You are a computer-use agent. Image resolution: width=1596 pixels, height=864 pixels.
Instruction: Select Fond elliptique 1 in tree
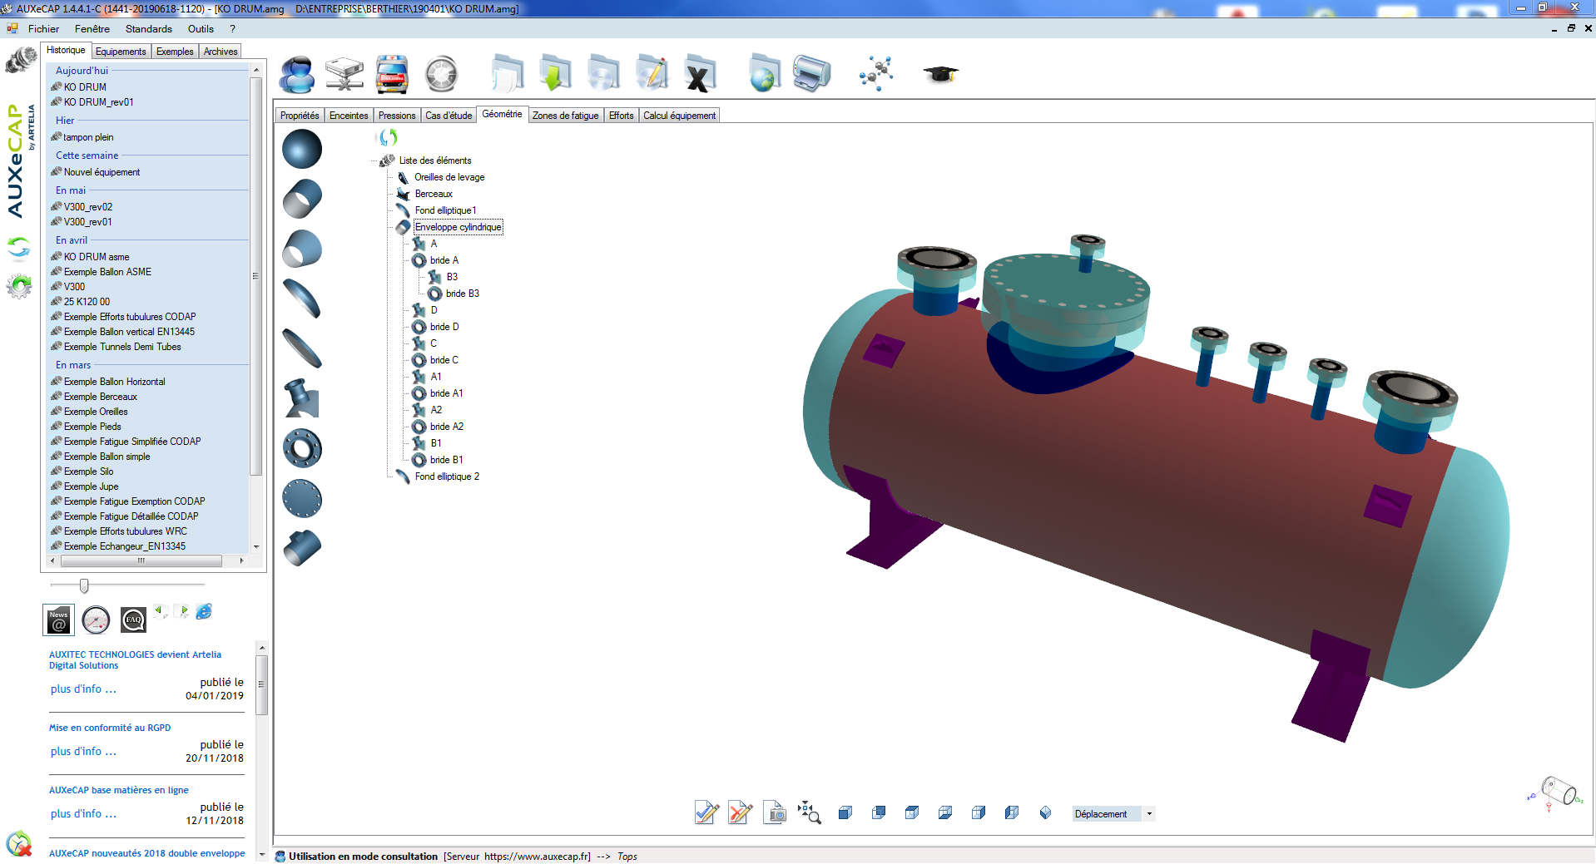click(x=445, y=210)
